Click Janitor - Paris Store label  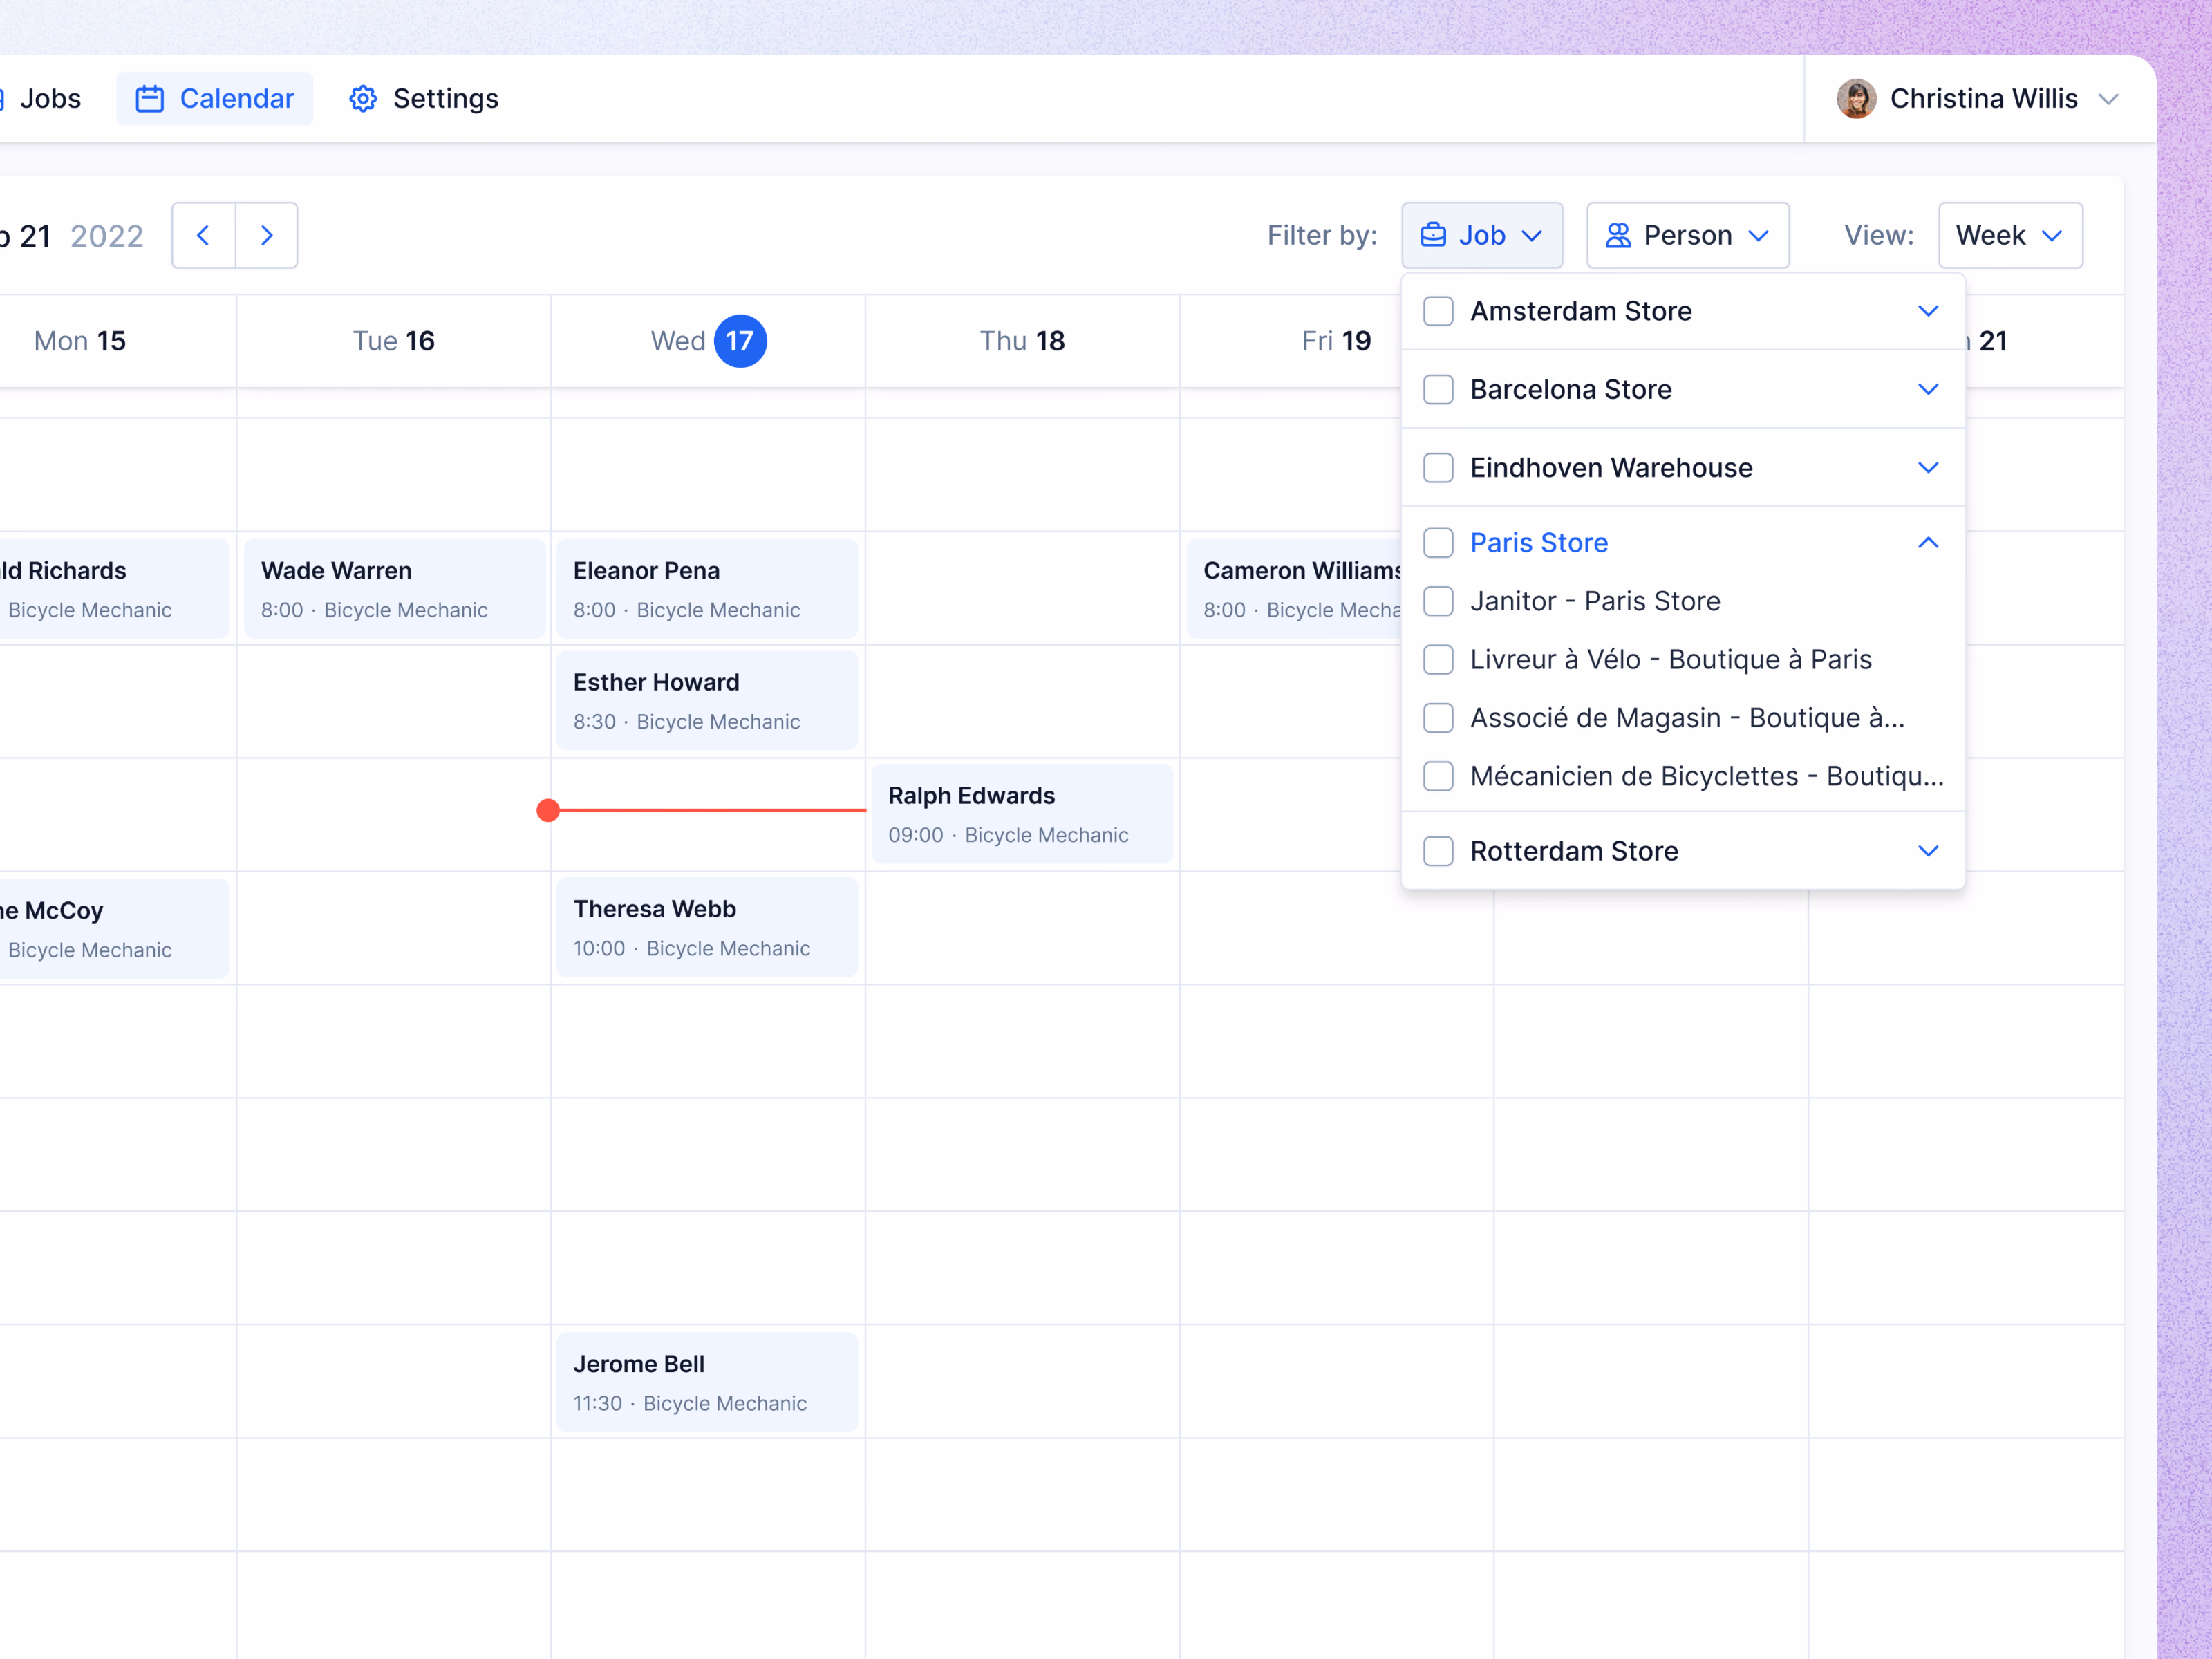(x=1595, y=601)
